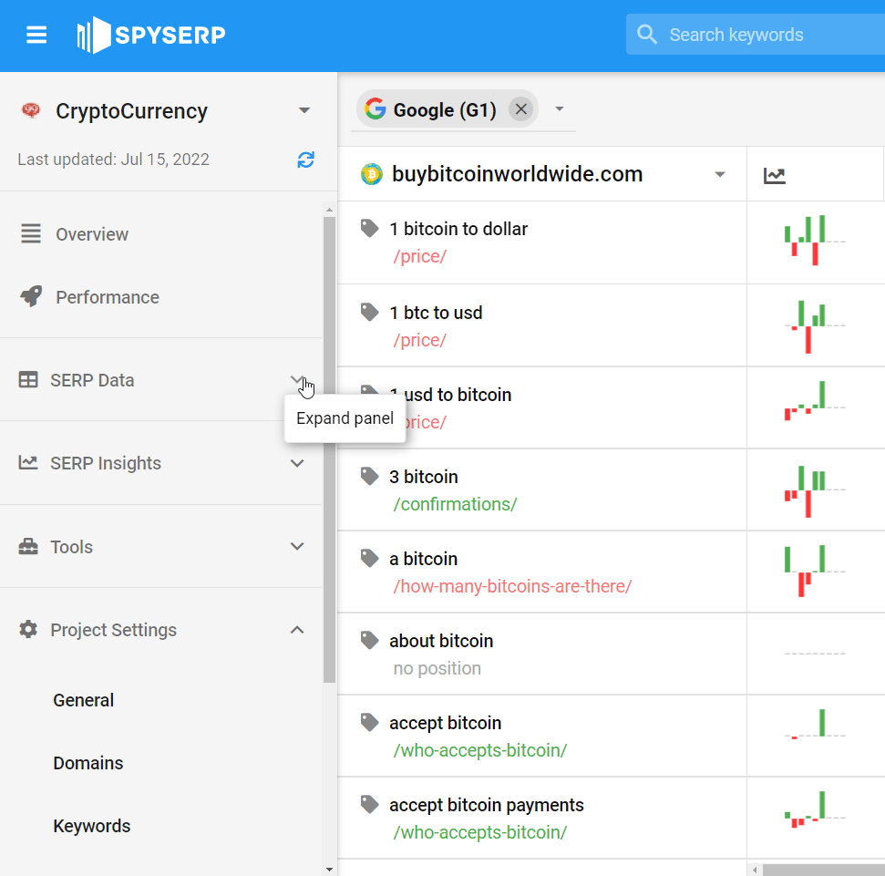Select keyword a bitcoin
Screen dimensions: 885x876
[423, 558]
